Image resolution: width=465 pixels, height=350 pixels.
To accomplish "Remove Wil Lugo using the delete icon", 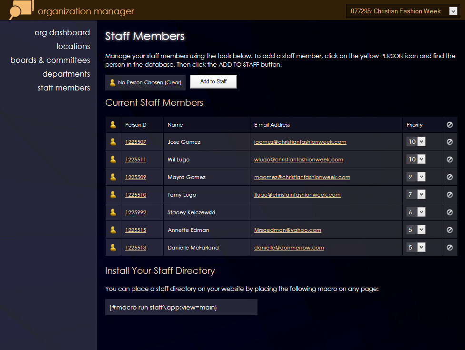I will click(x=449, y=160).
